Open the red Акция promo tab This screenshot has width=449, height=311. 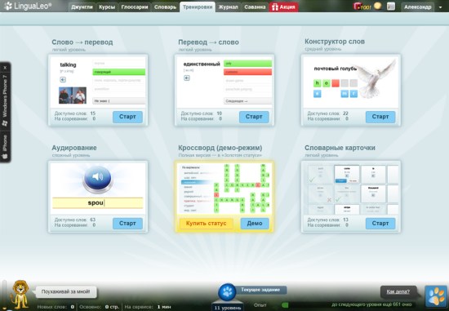tap(283, 7)
